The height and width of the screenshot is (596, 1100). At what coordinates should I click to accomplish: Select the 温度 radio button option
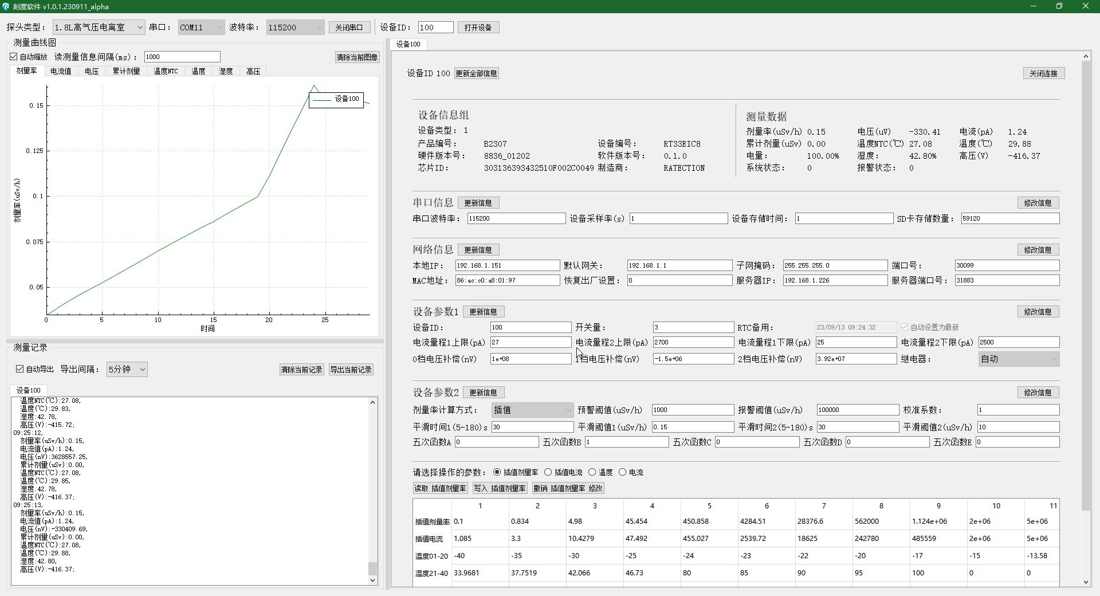[592, 472]
